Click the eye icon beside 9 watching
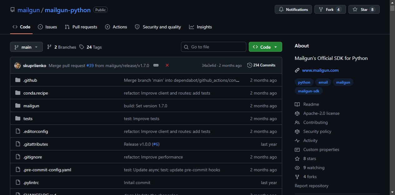Screen dimensions: 395x195 tap(297, 168)
